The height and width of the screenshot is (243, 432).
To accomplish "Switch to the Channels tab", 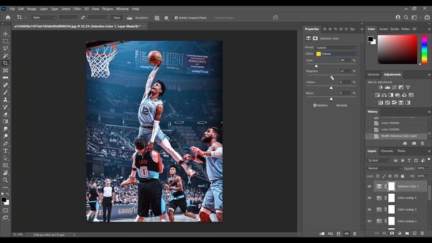I will [x=387, y=151].
